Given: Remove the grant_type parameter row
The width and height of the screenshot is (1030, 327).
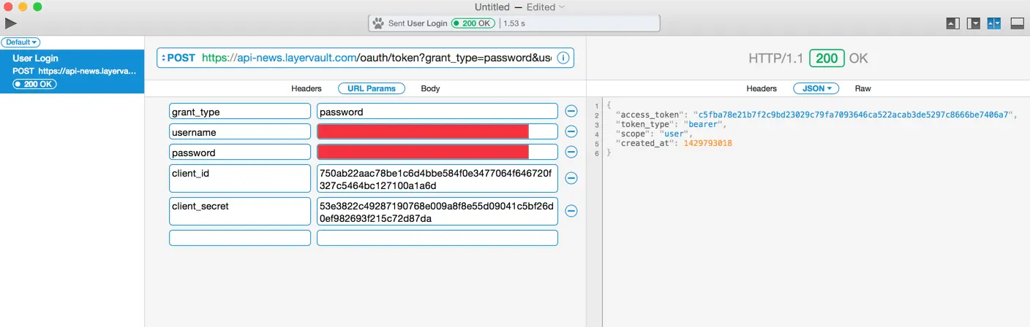Looking at the screenshot, I should click(x=571, y=112).
